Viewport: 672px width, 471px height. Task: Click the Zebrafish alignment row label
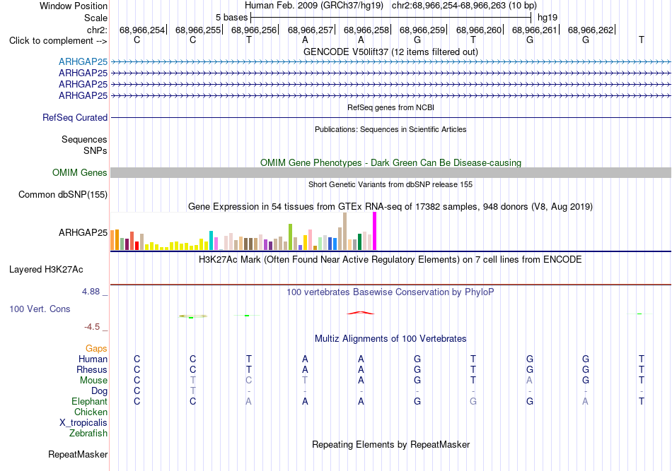(x=88, y=434)
